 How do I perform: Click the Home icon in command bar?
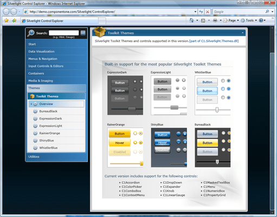(191, 20)
